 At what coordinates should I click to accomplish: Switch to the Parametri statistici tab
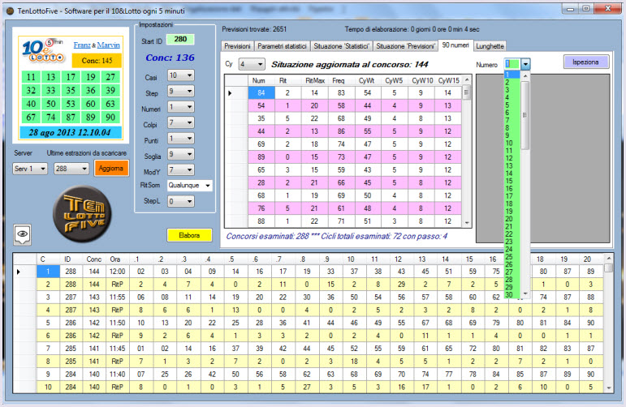coord(282,46)
